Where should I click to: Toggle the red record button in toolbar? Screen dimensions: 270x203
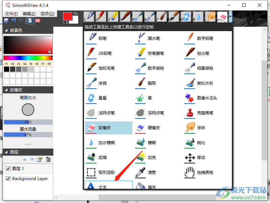(x=38, y=21)
